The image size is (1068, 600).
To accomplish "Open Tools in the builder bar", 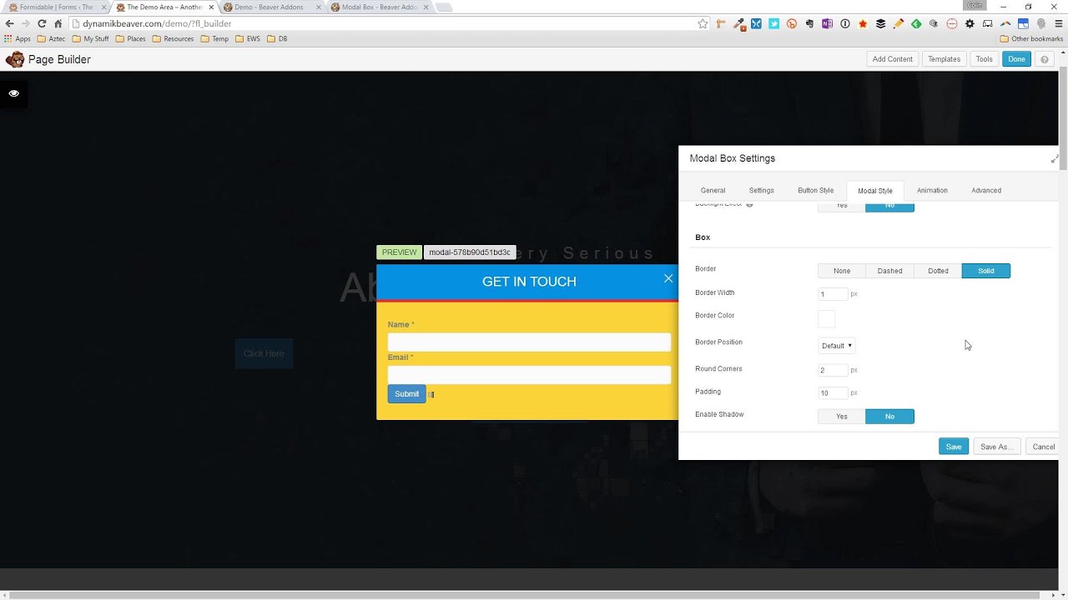I will [985, 59].
